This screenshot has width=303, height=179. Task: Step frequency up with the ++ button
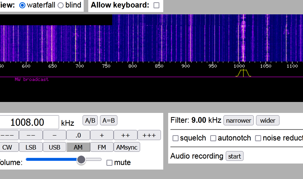126,135
